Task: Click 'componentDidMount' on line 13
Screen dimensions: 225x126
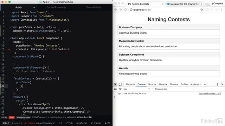Action: click(x=26, y=57)
